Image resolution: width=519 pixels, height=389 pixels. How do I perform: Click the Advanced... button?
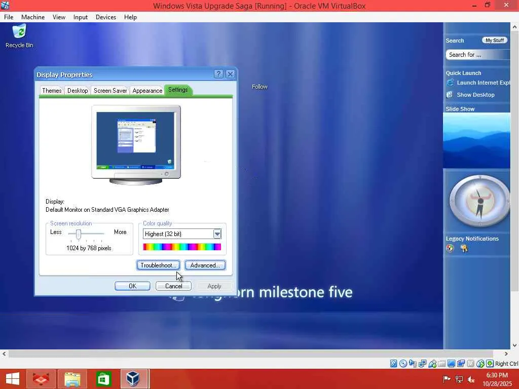[x=205, y=265]
